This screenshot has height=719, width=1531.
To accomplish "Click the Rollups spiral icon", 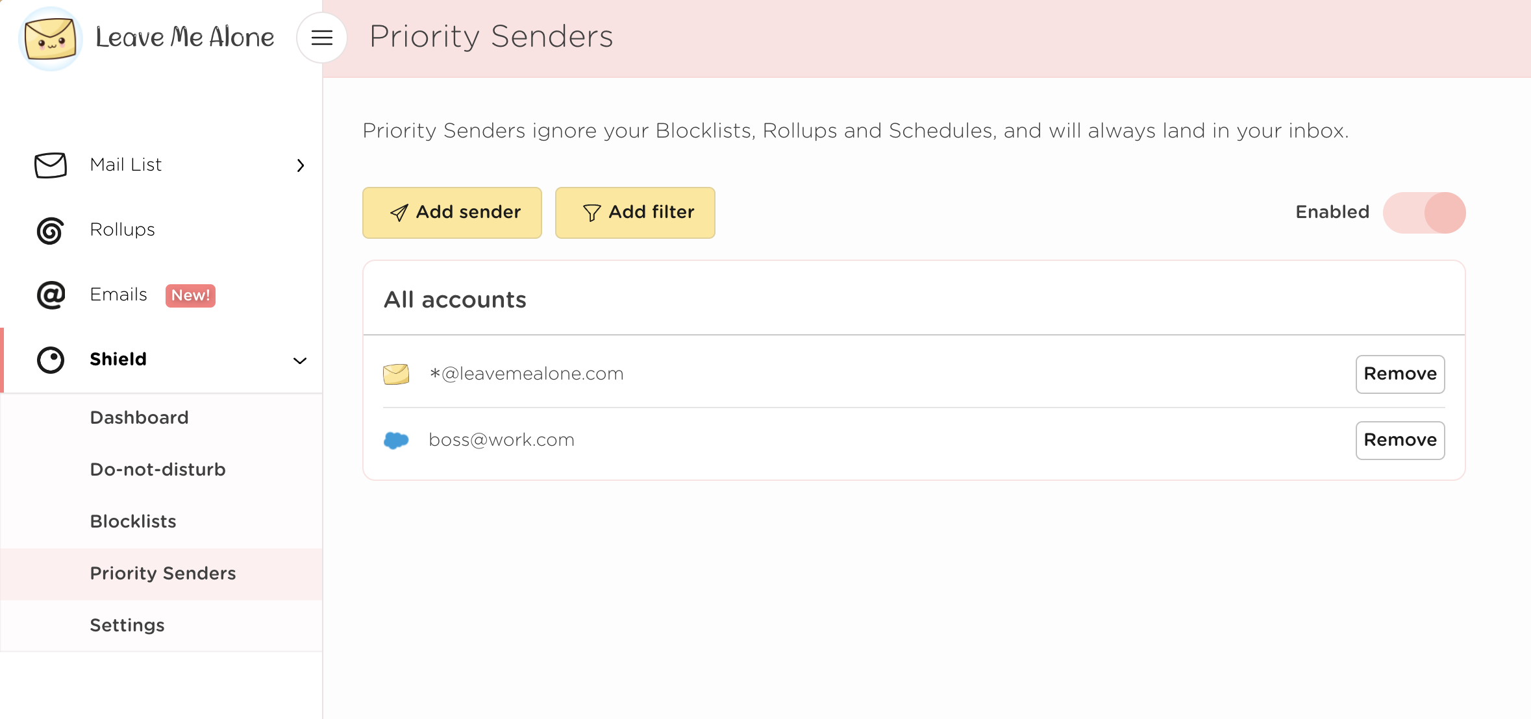I will tap(51, 230).
